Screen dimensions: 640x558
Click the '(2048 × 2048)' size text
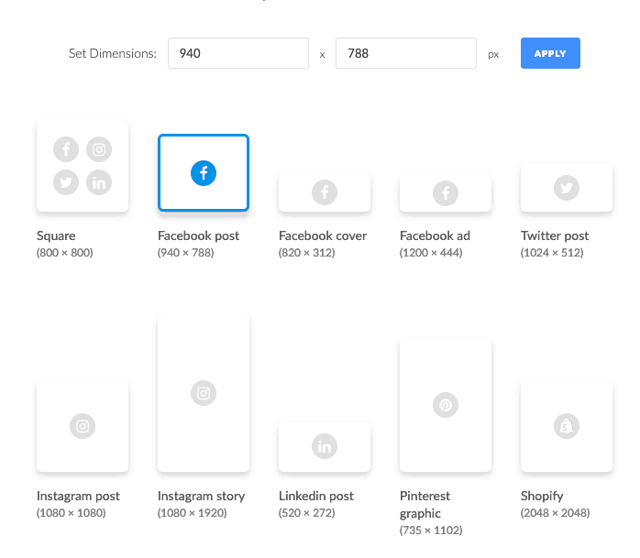click(555, 513)
